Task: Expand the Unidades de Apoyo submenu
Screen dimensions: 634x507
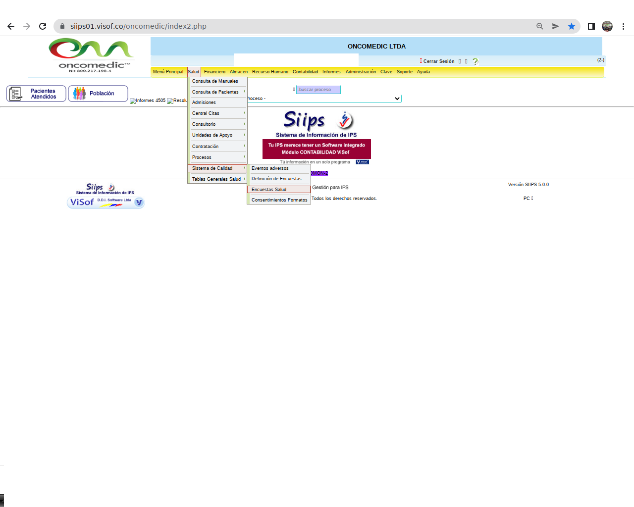Action: (217, 135)
